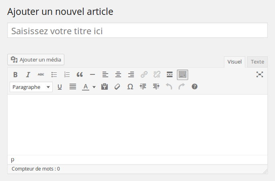275x181 pixels.
Task: Insert a horizontal line
Action: coord(92,75)
